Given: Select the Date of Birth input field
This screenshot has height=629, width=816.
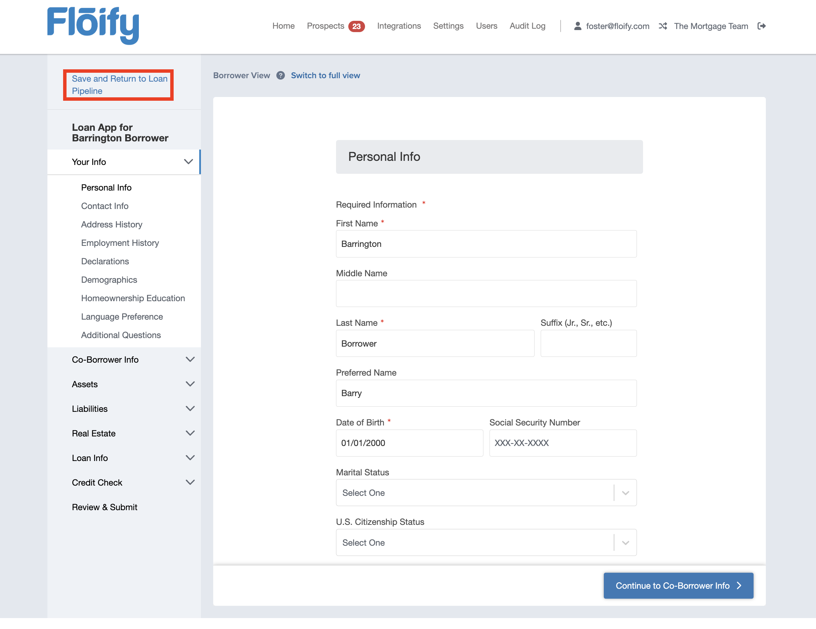Looking at the screenshot, I should pos(409,443).
